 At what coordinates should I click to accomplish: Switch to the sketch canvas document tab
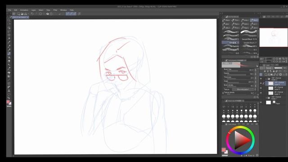point(19,17)
